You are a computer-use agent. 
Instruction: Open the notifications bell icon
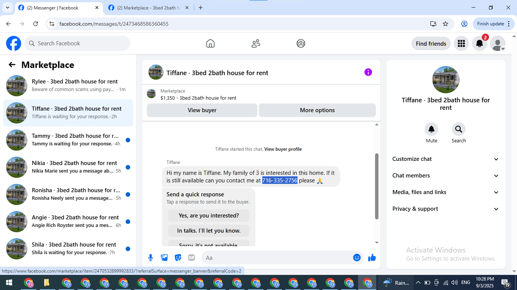tap(479, 43)
